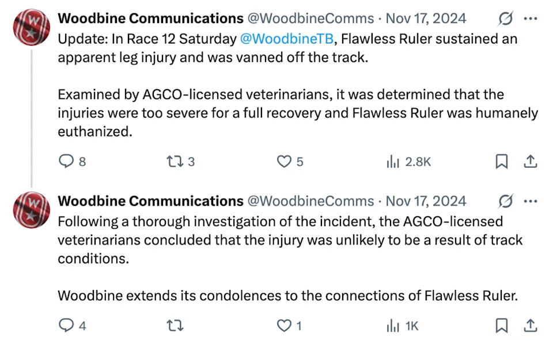
Task: Share the second tweet via upload icon
Action: [x=530, y=325]
